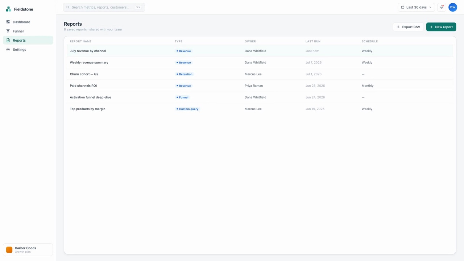Image resolution: width=464 pixels, height=261 pixels.
Task: Open the Harbor Goods workspace switcher
Action: 28,250
